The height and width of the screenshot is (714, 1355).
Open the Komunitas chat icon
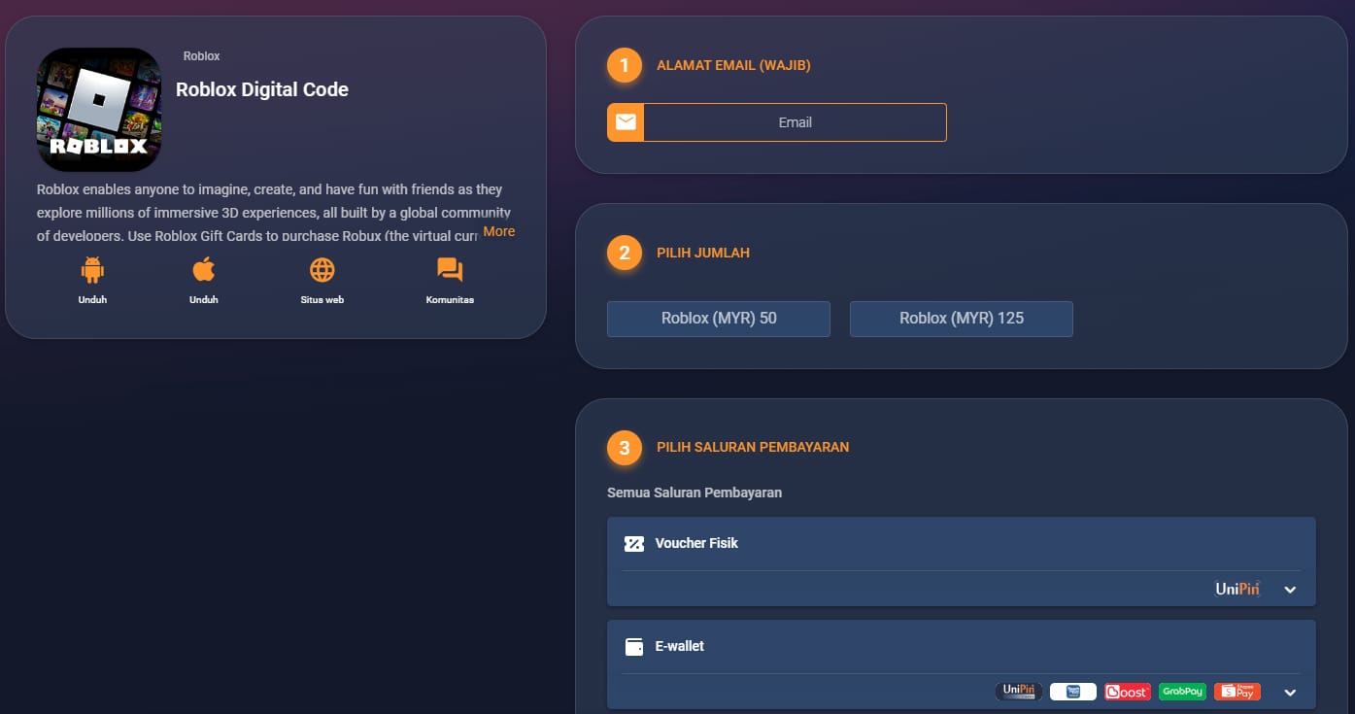point(450,269)
